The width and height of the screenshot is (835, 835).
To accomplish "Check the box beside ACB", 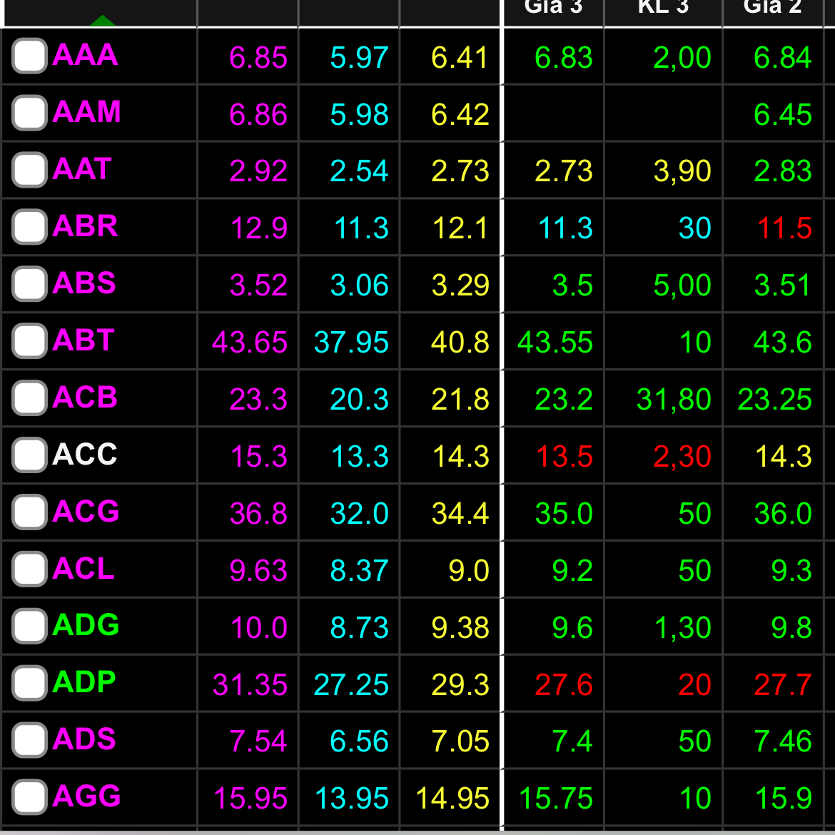I will click(x=29, y=398).
